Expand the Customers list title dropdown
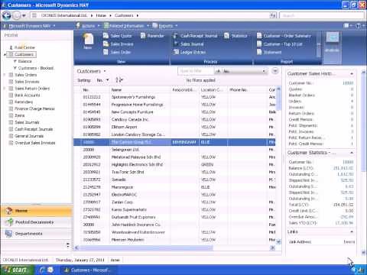367x275 pixels. (x=105, y=71)
